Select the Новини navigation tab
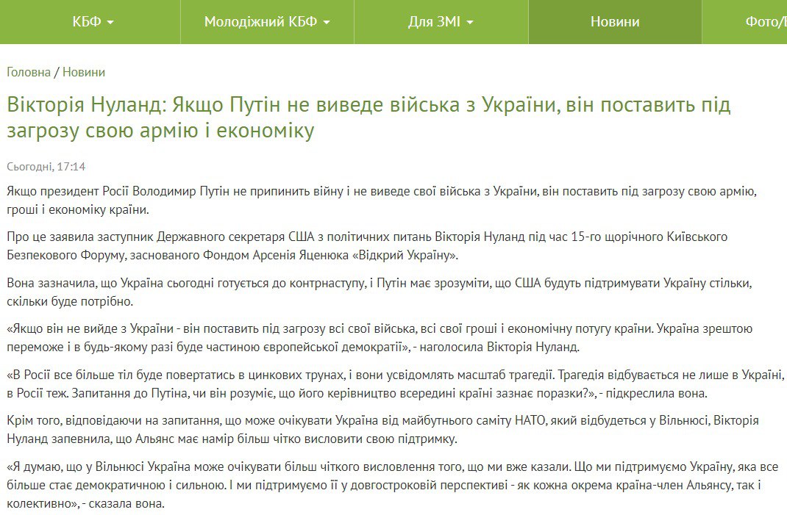The image size is (787, 515). click(x=613, y=21)
